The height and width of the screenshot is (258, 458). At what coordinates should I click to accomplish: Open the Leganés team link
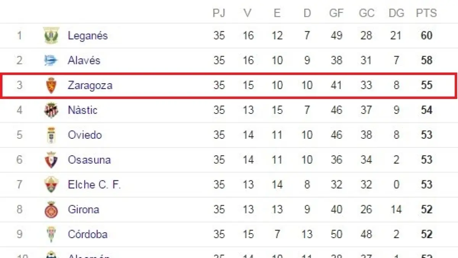point(88,36)
